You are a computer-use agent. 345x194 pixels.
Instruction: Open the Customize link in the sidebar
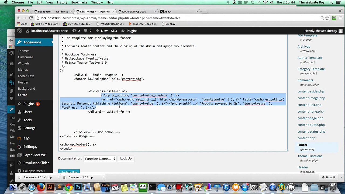pos(25,57)
